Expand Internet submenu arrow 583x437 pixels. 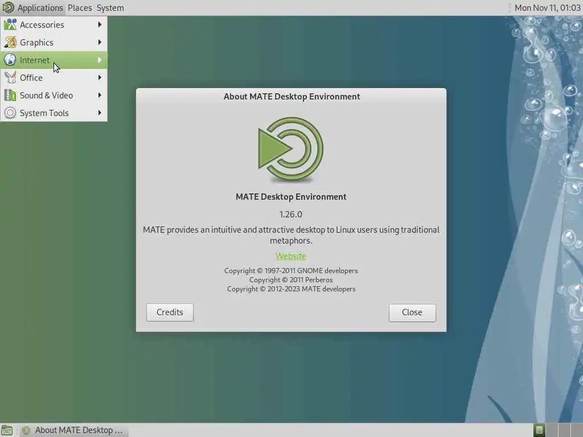click(100, 60)
